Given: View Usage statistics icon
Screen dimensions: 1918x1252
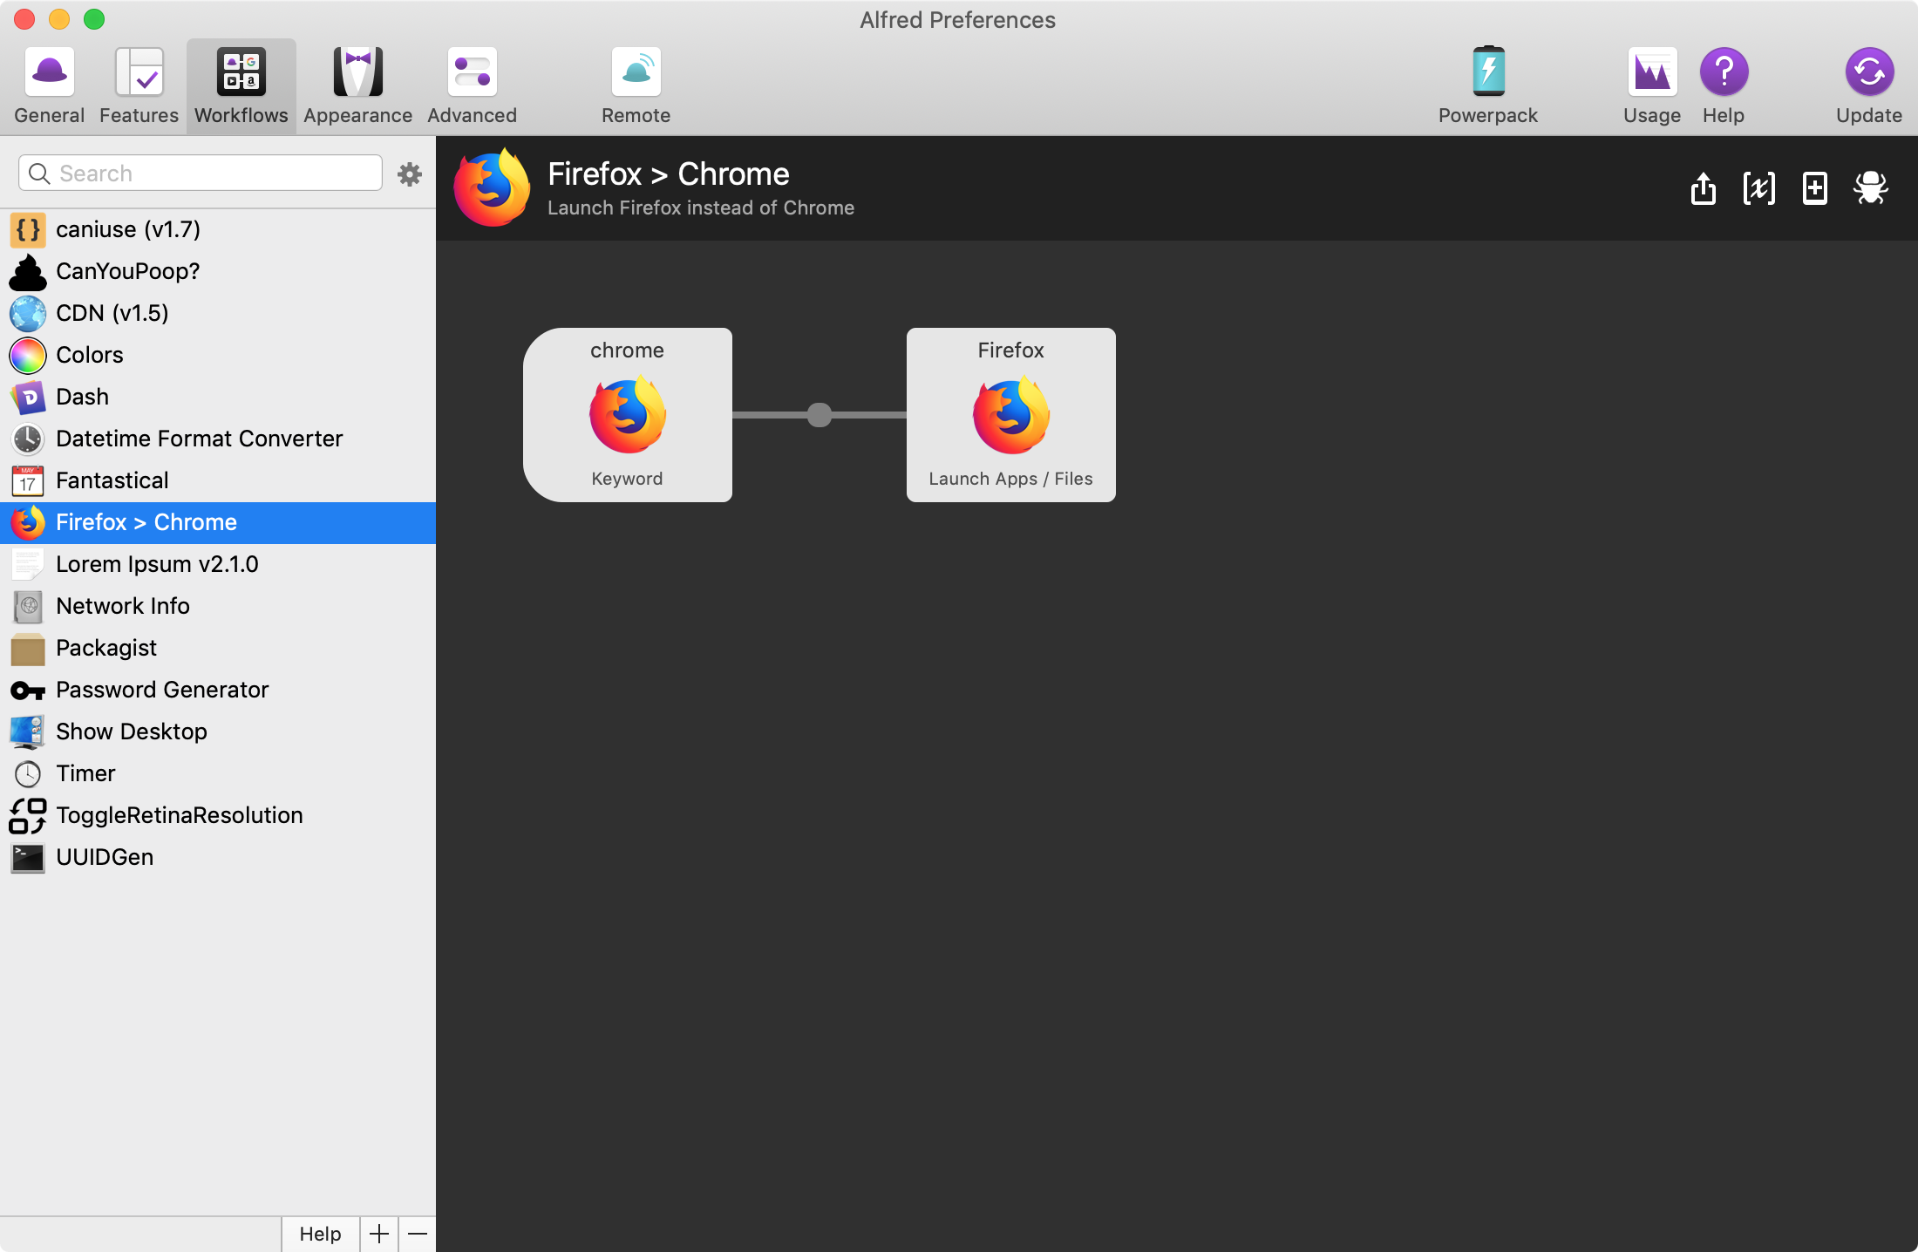Looking at the screenshot, I should tap(1651, 85).
